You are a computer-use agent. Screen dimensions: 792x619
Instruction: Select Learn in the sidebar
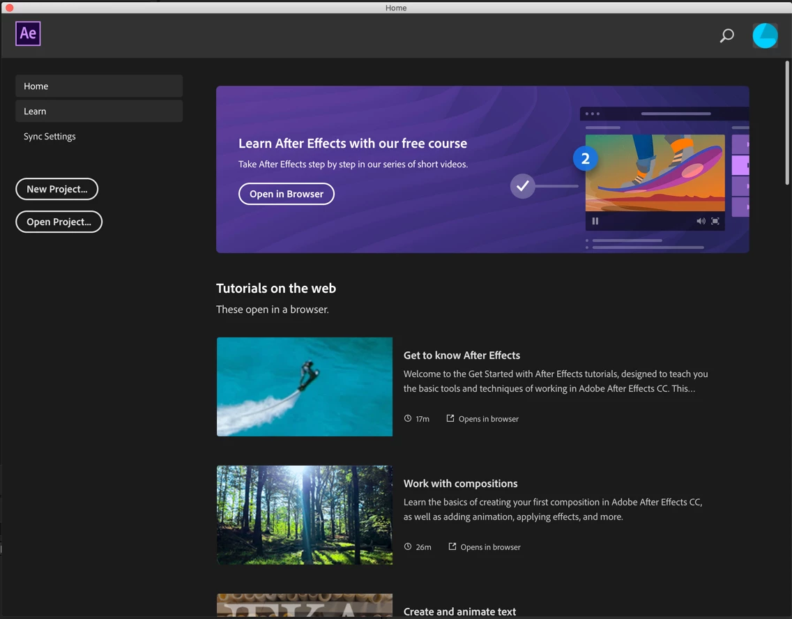click(x=99, y=111)
